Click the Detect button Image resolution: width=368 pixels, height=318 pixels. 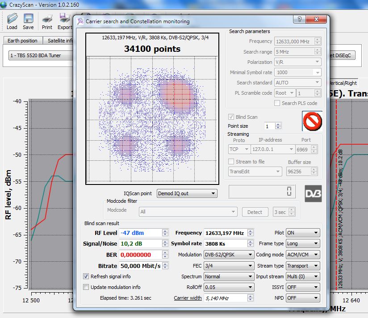255,212
